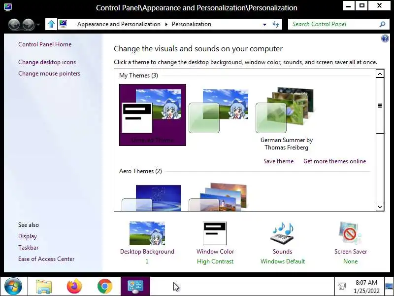Open the Window Color icon

coord(215,233)
